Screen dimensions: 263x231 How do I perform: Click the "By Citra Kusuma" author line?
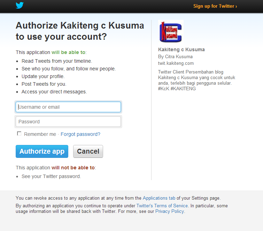tap(175, 56)
